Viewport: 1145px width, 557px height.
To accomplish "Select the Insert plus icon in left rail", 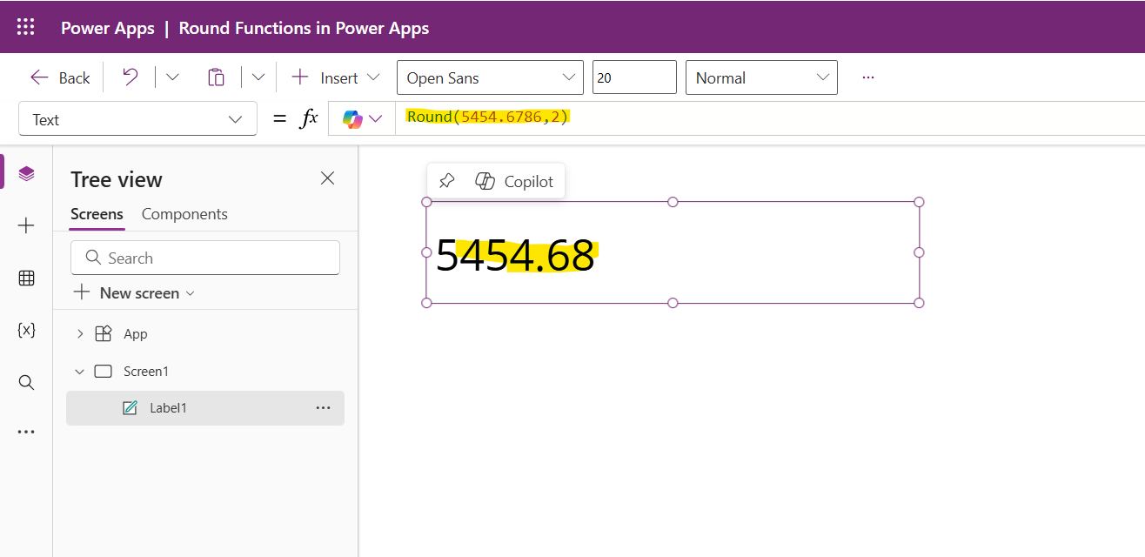I will point(26,226).
